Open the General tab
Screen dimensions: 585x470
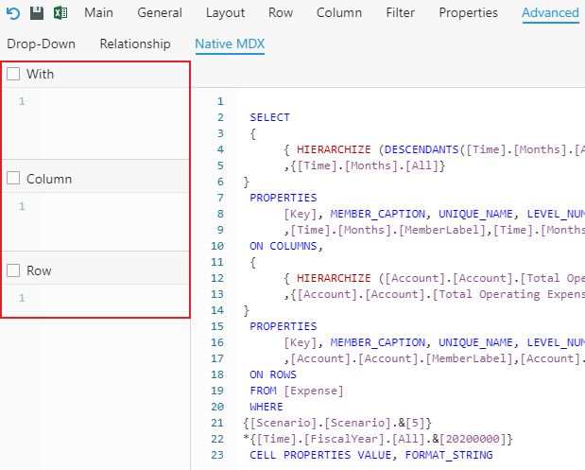point(160,13)
